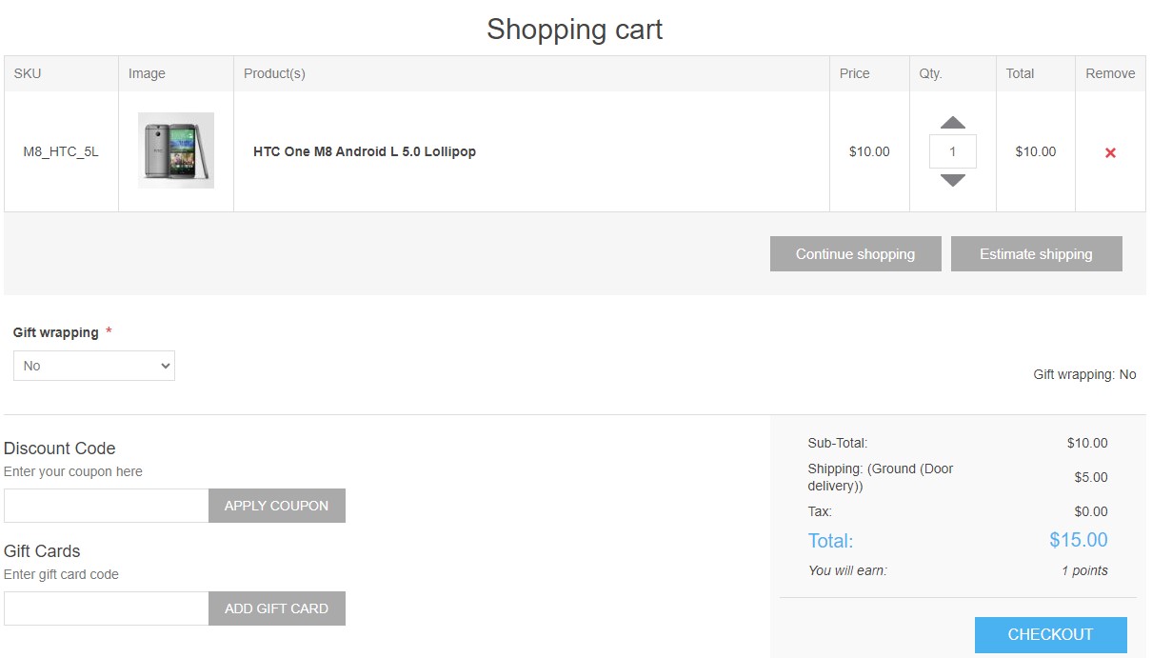The image size is (1152, 658).
Task: Open the Gift wrapping dropdown
Action: point(94,366)
